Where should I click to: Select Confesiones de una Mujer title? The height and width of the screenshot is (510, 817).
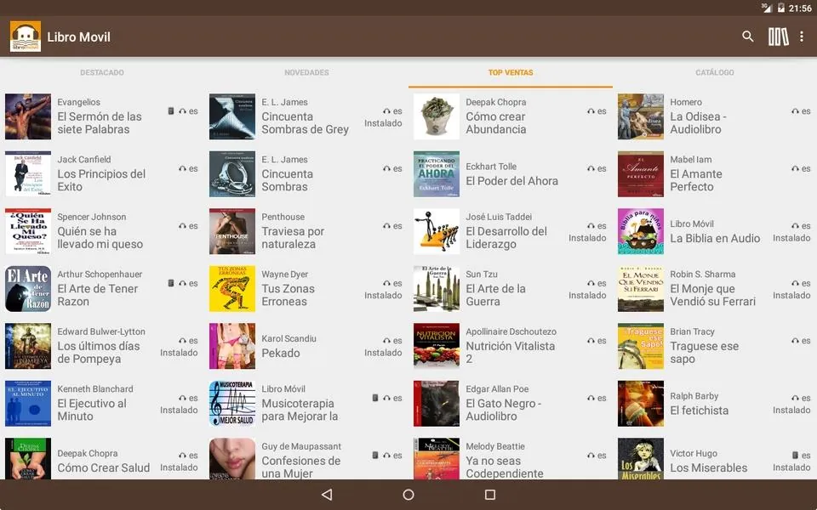(301, 467)
